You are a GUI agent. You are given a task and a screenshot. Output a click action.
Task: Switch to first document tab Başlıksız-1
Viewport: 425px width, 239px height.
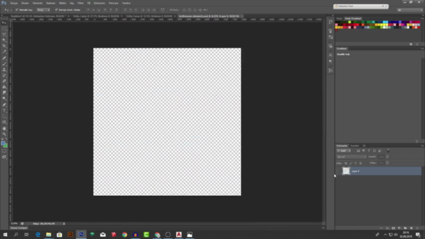pos(38,16)
